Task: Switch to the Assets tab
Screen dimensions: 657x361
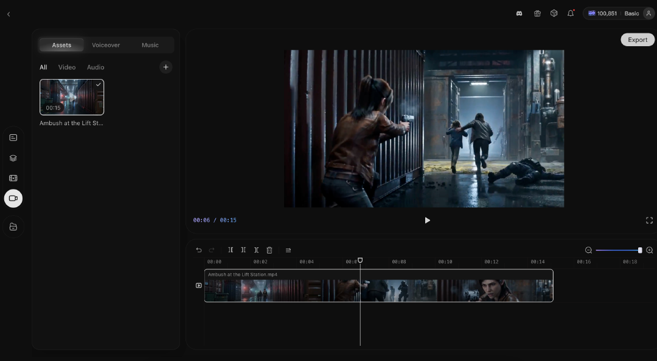Action: 61,45
